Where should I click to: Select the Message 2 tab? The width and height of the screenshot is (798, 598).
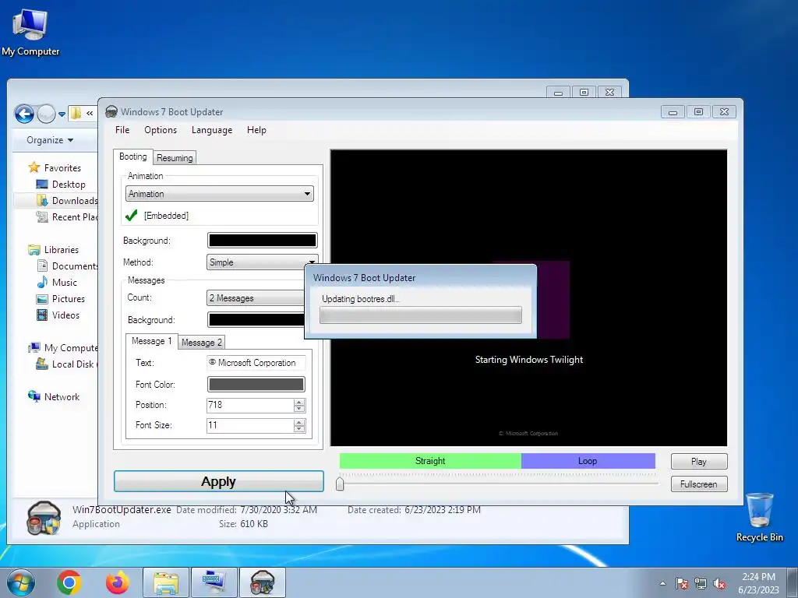[202, 343]
